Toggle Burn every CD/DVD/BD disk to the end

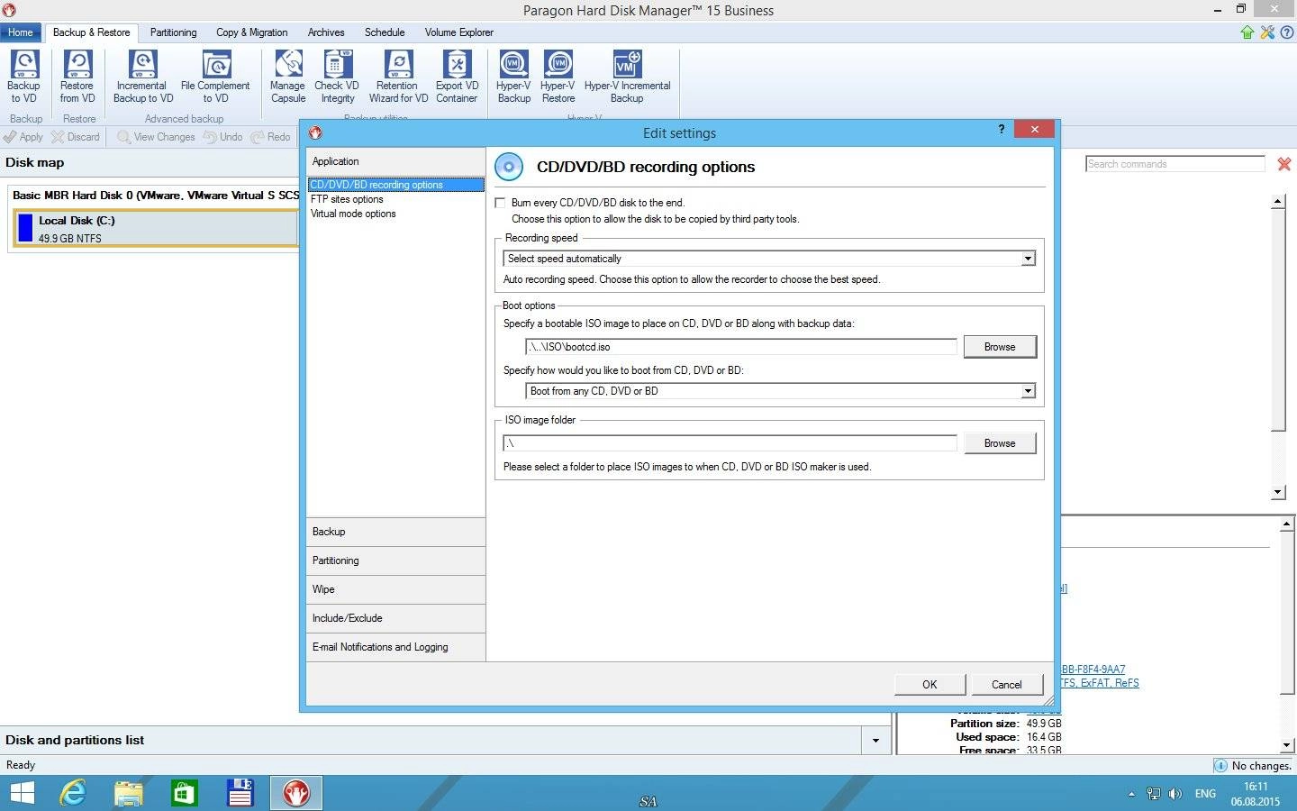500,203
